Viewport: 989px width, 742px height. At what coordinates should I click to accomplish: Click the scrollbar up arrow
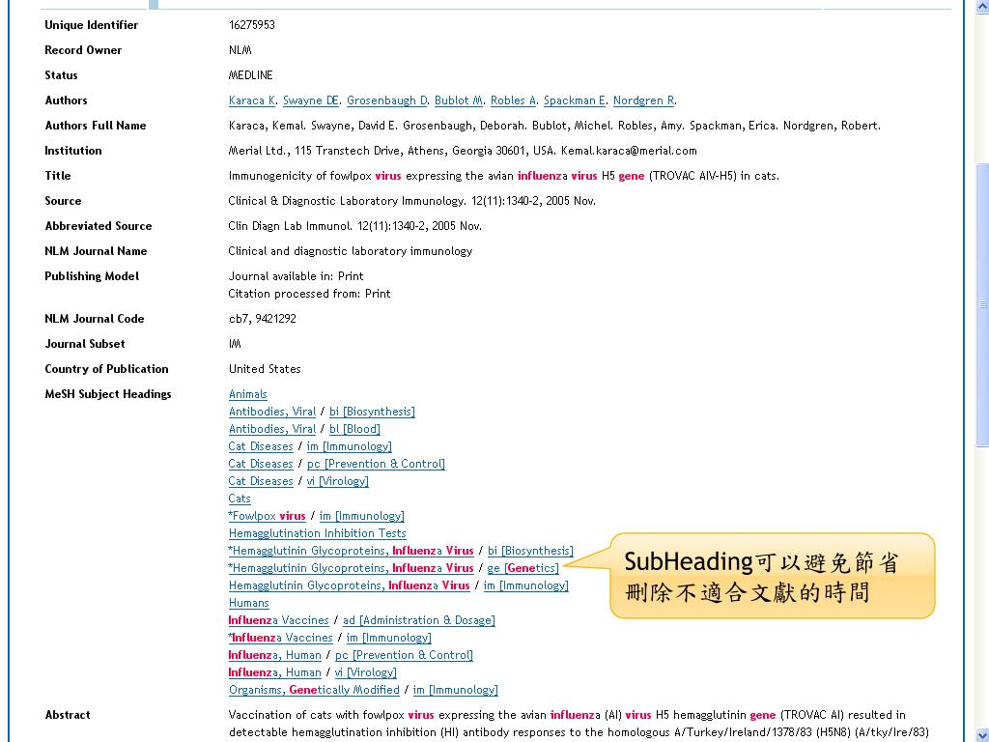[x=982, y=7]
